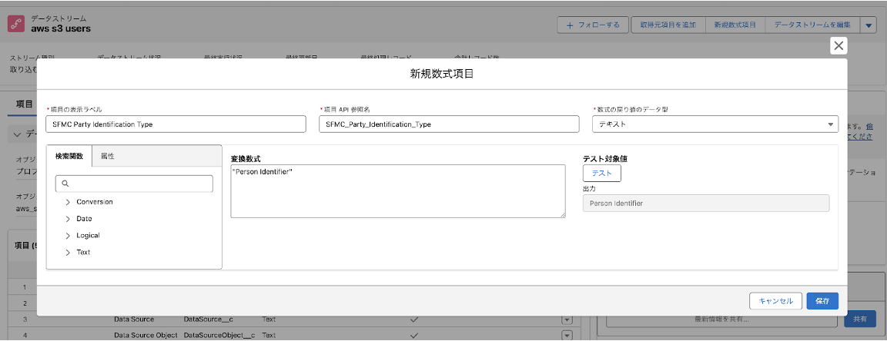Viewport: 887px width, 341px height.
Task: Open the 数式の戻り値のデータ型 dropdown
Action: (715, 124)
